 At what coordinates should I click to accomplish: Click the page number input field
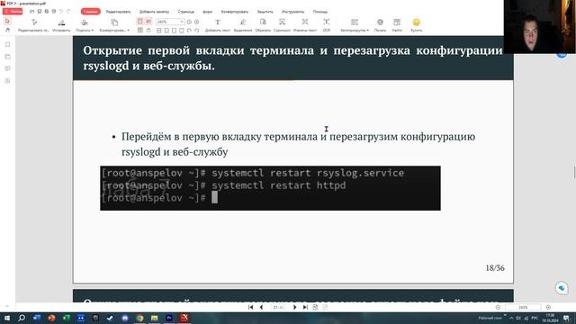278,307
